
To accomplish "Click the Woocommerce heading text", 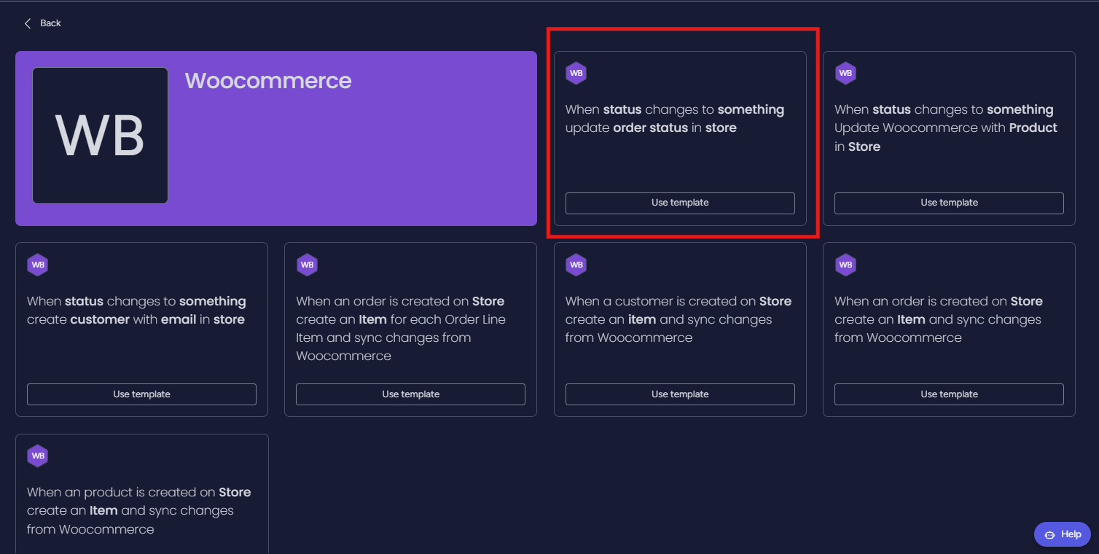I will point(268,80).
